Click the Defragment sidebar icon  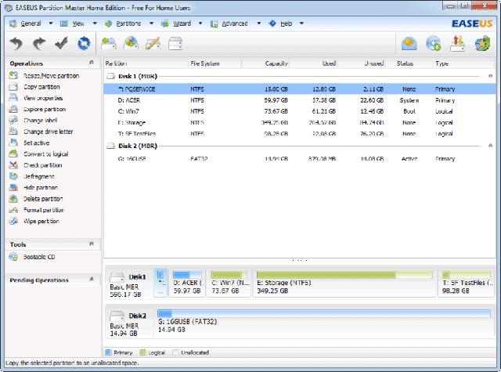(13, 176)
